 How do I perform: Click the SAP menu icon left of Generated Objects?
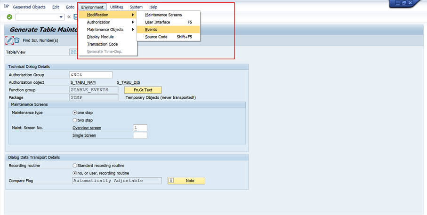[6, 7]
